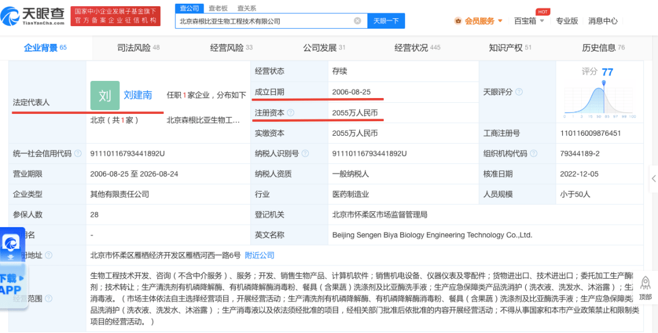Click the help icon next to 天眼评分
Screen dimensions: 658x333
tap(519, 92)
